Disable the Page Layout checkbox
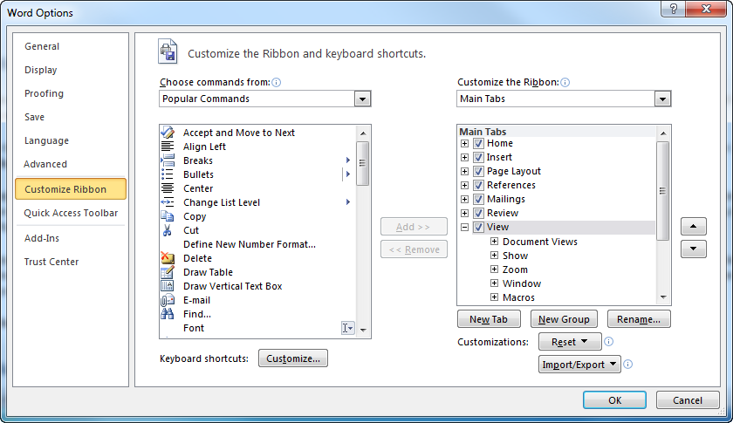Viewport: 733px width, 423px height. pos(478,171)
